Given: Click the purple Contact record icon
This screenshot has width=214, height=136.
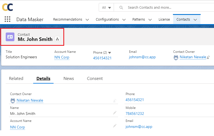Looking at the screenshot, I should (10, 37).
